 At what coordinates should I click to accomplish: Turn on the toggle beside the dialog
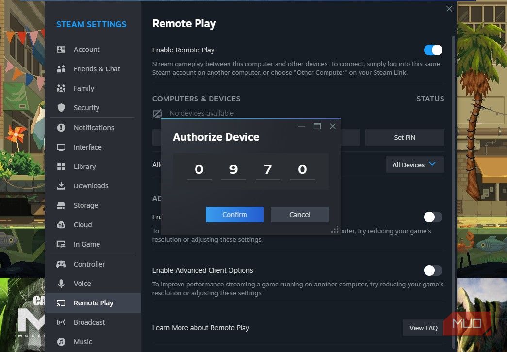(432, 217)
